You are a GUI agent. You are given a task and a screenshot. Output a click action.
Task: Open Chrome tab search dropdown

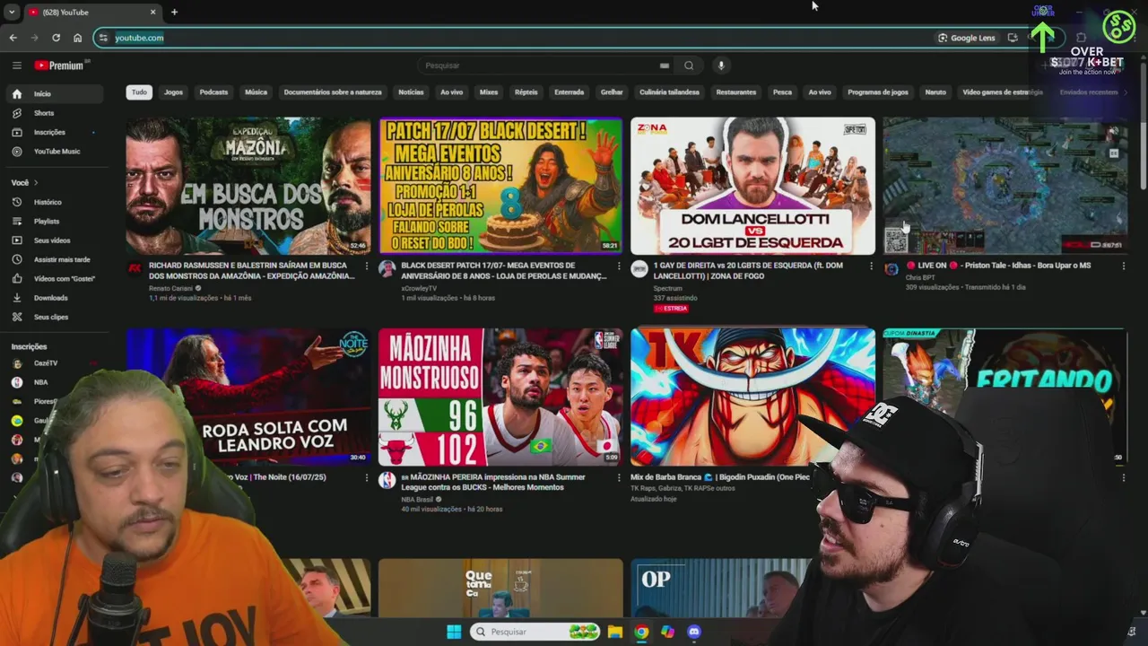coord(12,12)
